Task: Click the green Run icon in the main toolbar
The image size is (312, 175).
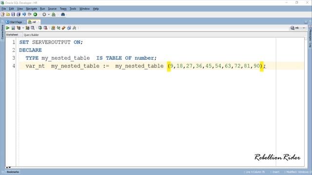Action: coord(35,15)
